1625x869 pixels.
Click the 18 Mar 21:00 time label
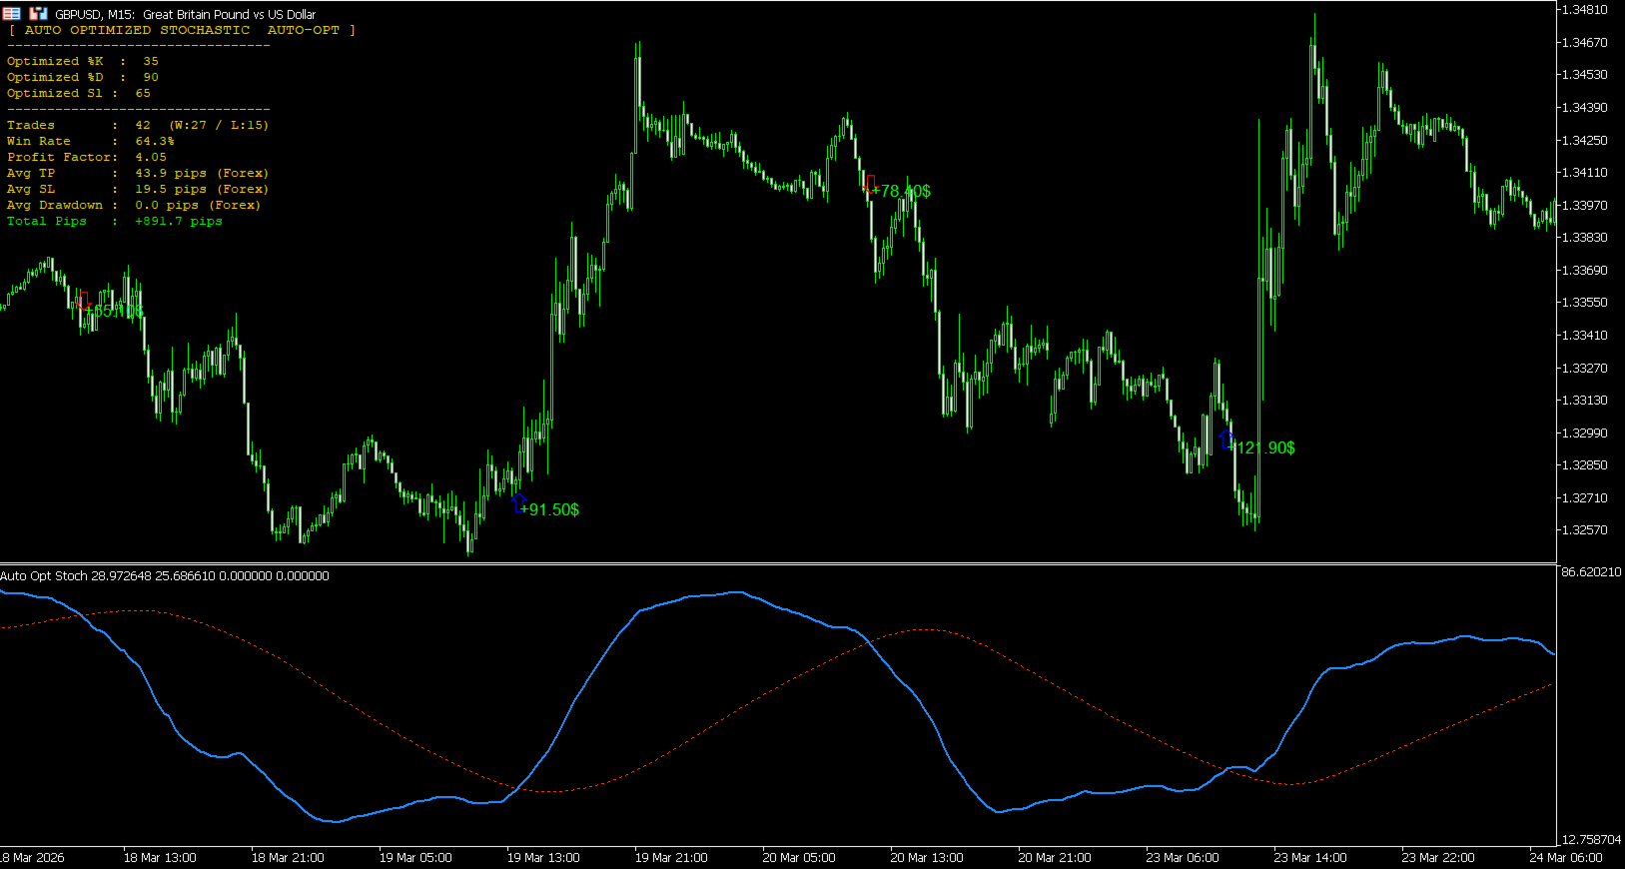coord(288,857)
